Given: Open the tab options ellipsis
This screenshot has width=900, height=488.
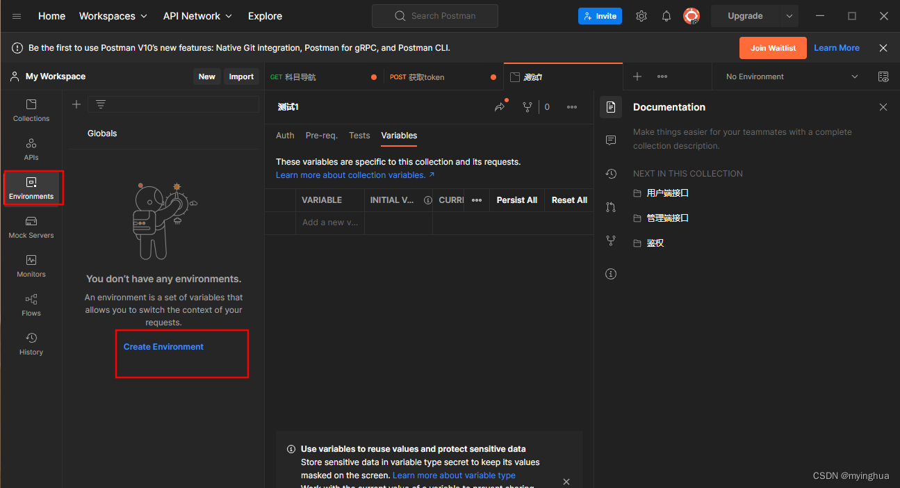Looking at the screenshot, I should click(662, 76).
